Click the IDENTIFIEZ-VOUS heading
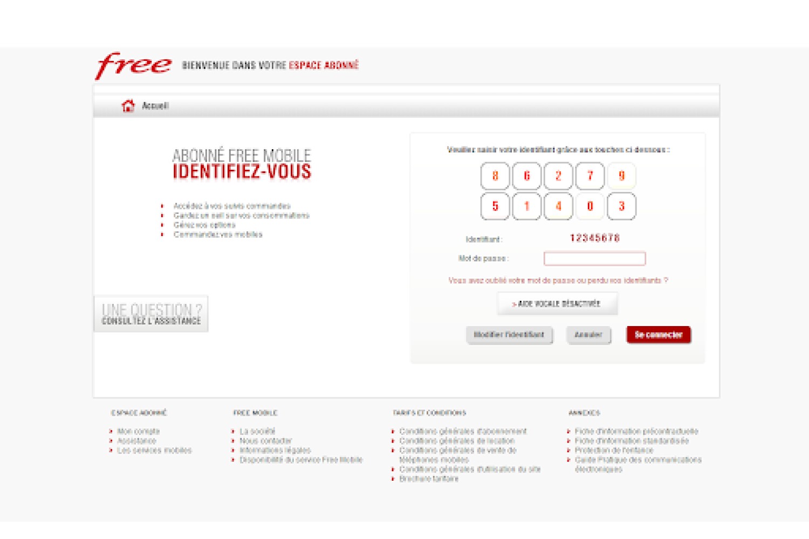 coord(242,172)
